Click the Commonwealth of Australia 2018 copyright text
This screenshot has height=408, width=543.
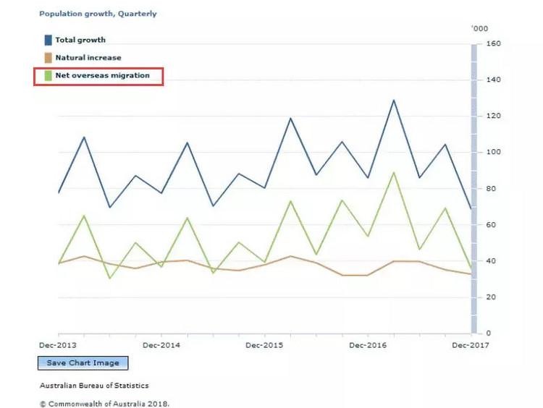(104, 403)
